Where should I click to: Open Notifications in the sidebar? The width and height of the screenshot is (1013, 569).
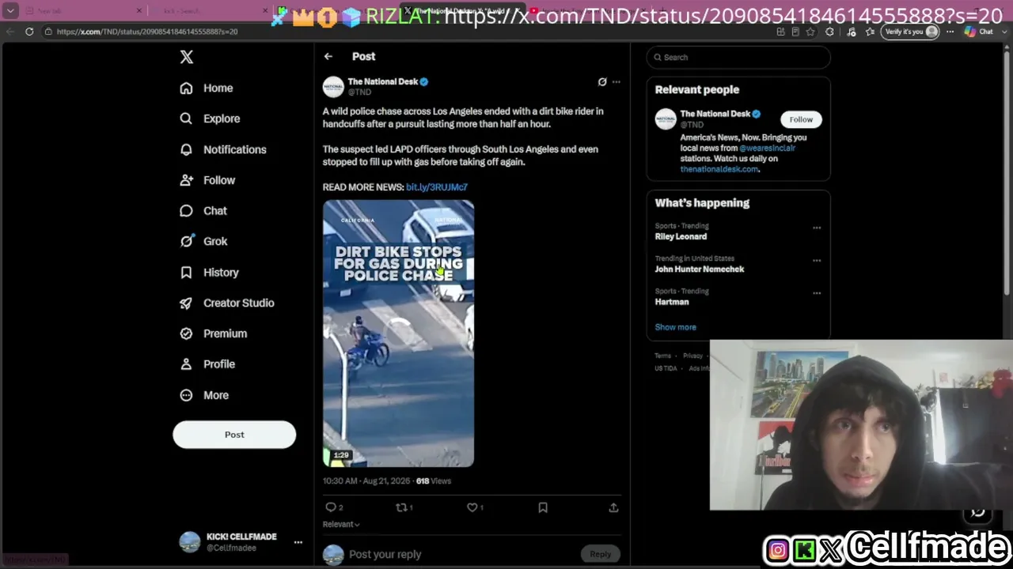click(223, 149)
